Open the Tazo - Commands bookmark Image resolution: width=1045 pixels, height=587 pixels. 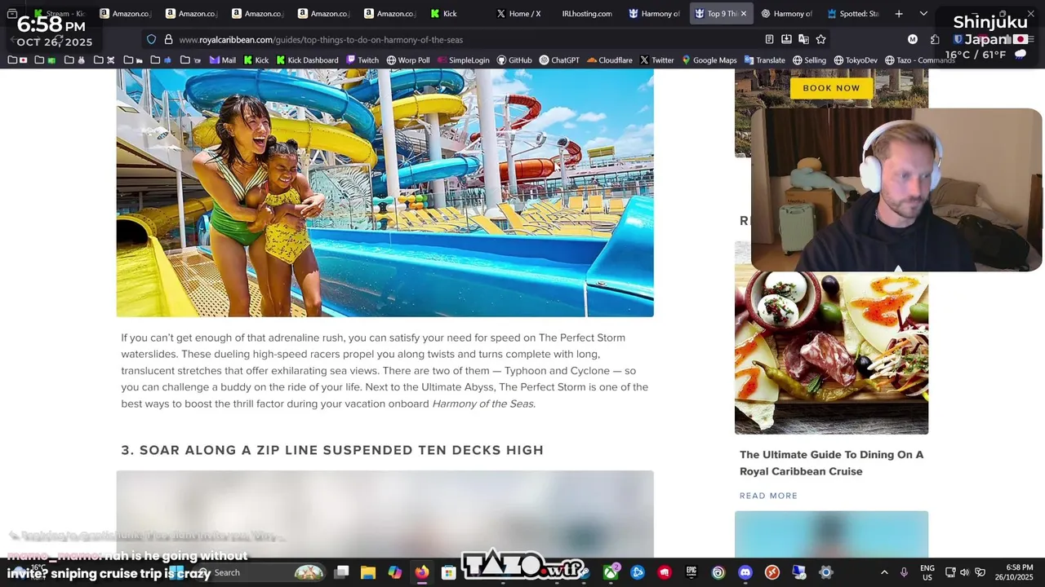pos(919,60)
